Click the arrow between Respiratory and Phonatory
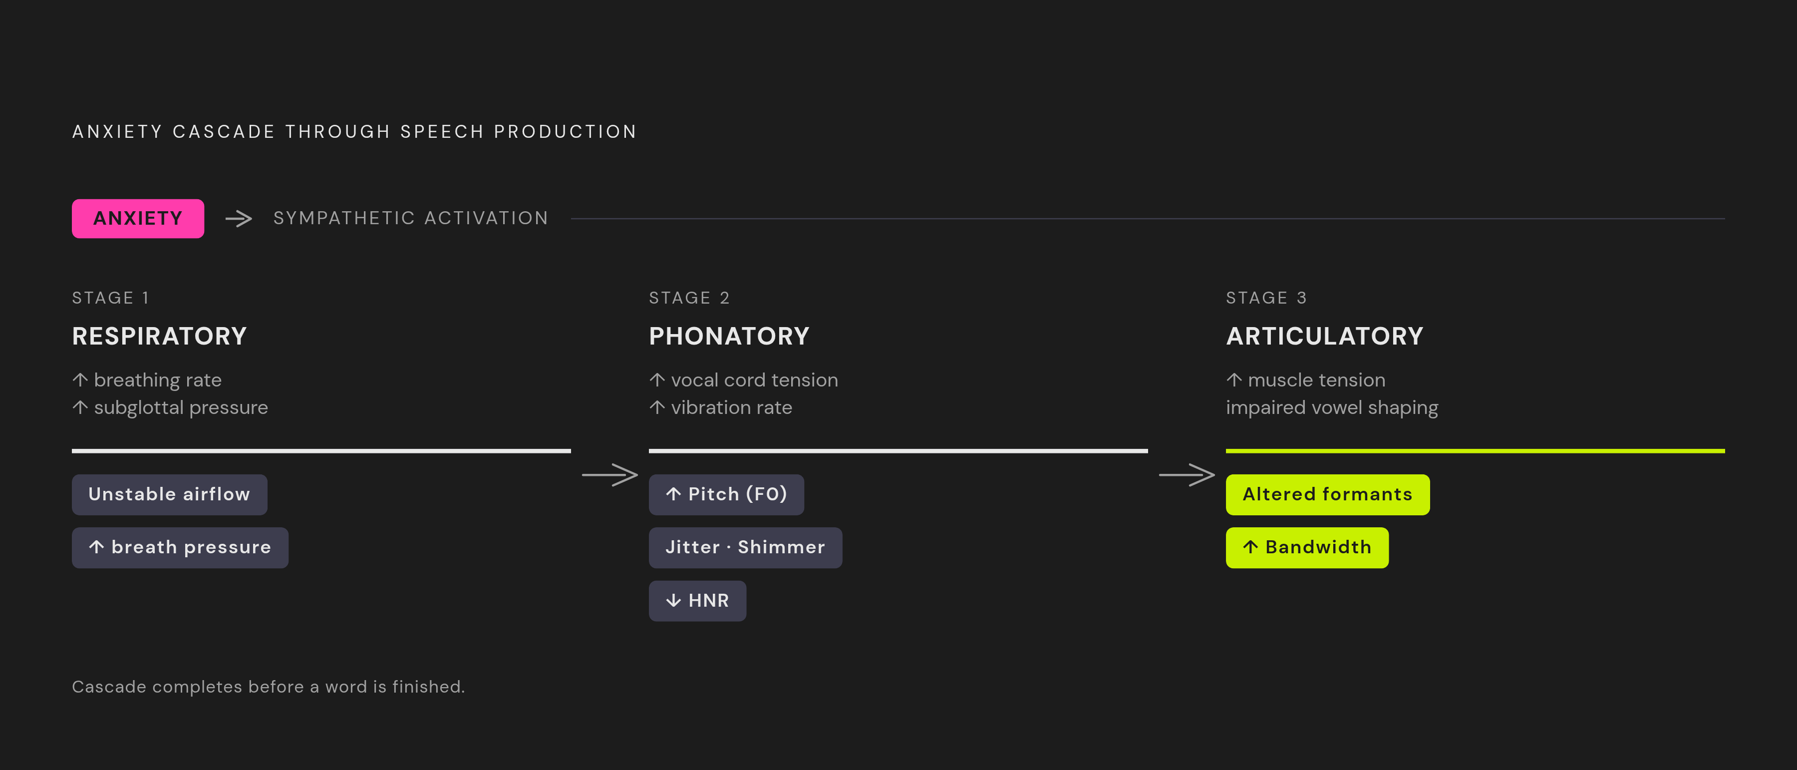The image size is (1797, 770). (x=609, y=475)
